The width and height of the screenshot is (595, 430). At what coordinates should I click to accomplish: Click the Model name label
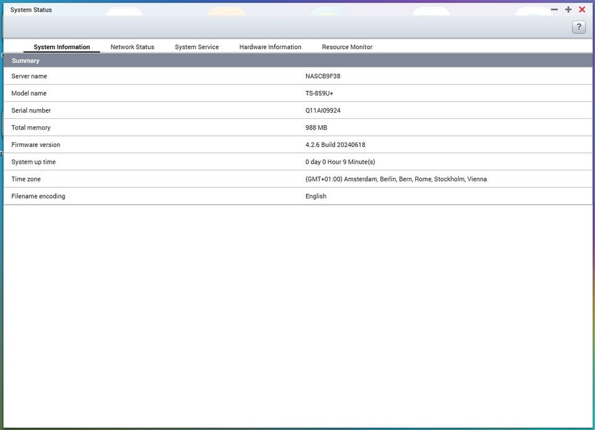click(x=29, y=94)
